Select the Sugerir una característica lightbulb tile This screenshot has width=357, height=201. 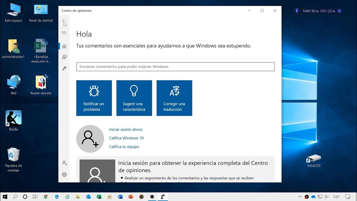point(134,98)
